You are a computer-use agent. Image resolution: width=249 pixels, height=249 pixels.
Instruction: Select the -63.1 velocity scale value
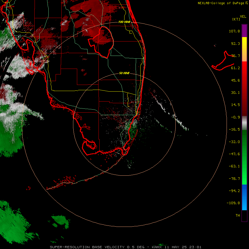[x=234, y=166]
